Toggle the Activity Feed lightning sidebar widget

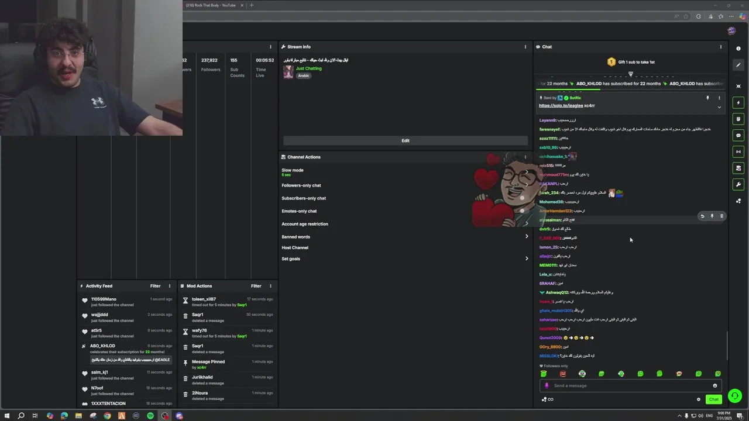738,103
